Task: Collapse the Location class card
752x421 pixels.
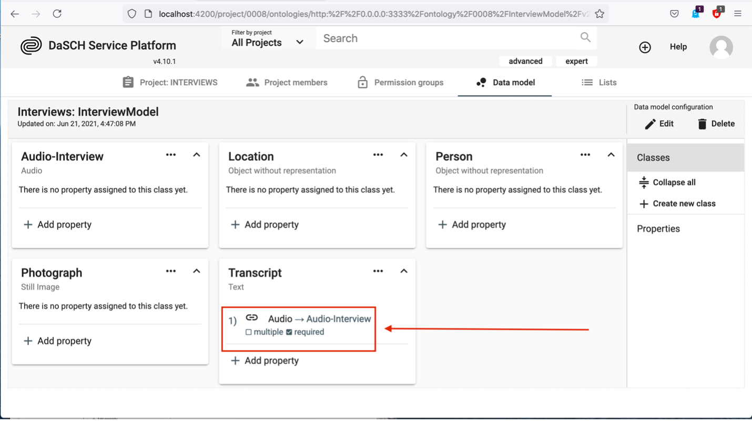Action: click(x=404, y=155)
